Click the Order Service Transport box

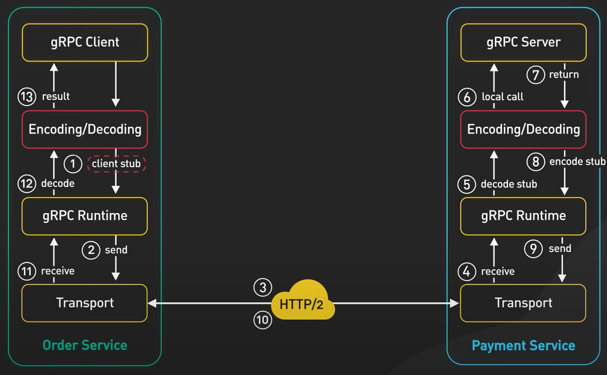coord(84,303)
